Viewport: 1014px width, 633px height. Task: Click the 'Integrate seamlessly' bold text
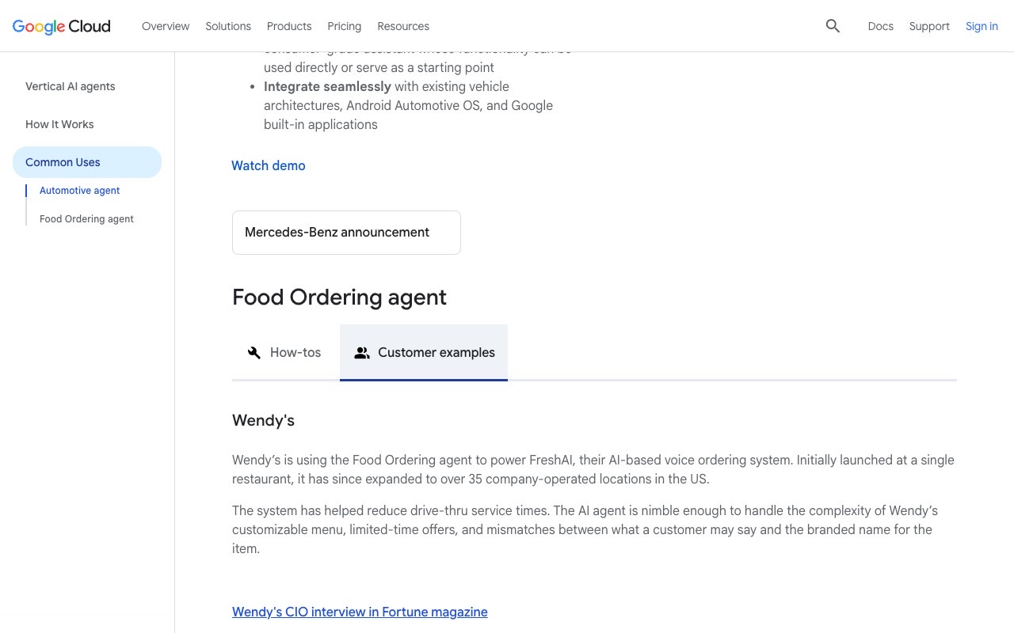tap(327, 86)
